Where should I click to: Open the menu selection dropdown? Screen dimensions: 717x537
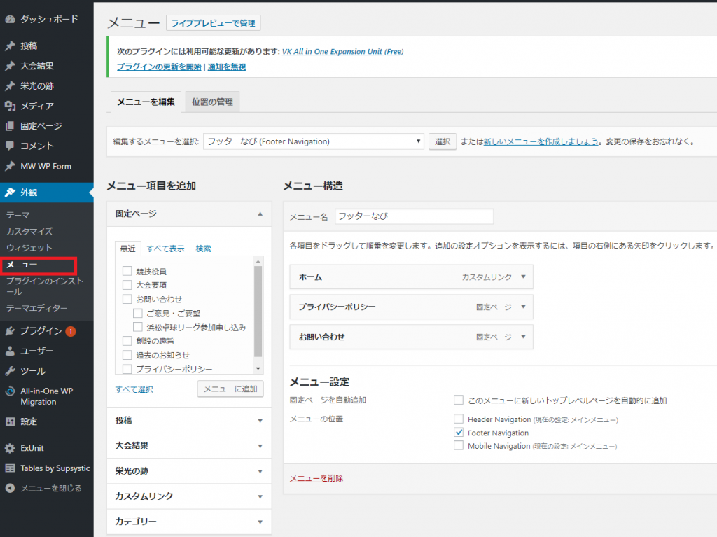tap(314, 141)
